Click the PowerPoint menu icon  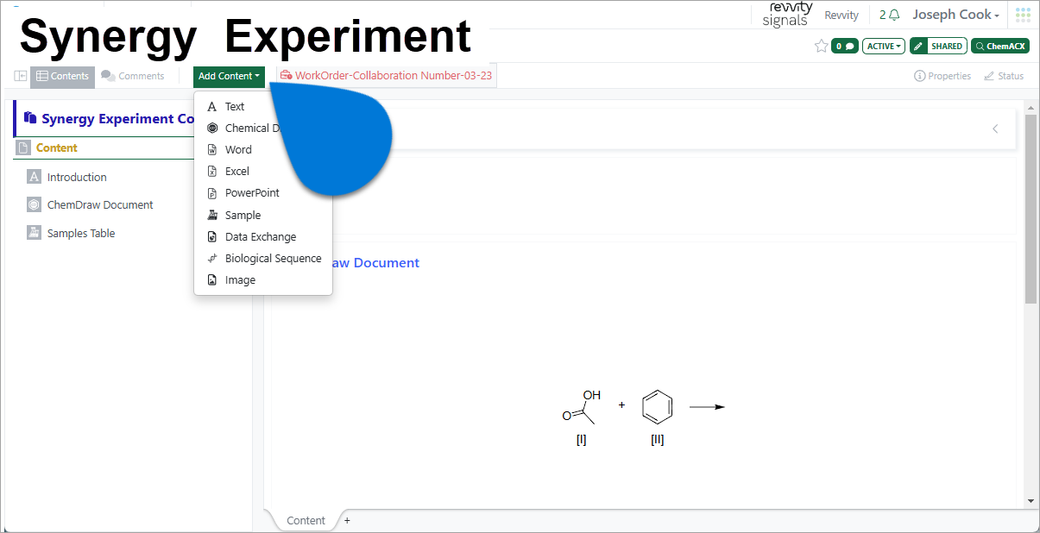[x=212, y=193]
